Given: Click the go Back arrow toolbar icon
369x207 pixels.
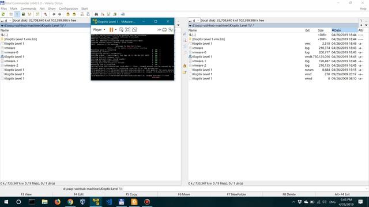Looking at the screenshot, I should [54, 14].
